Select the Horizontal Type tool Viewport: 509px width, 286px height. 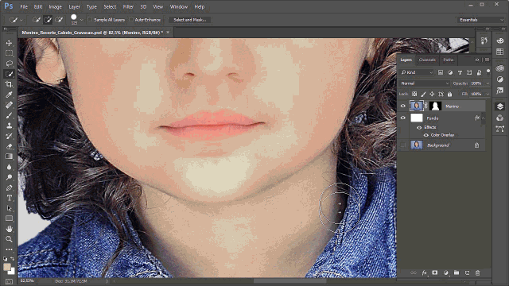click(x=9, y=198)
